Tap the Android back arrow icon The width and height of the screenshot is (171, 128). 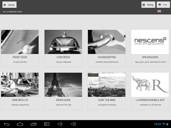7,124
